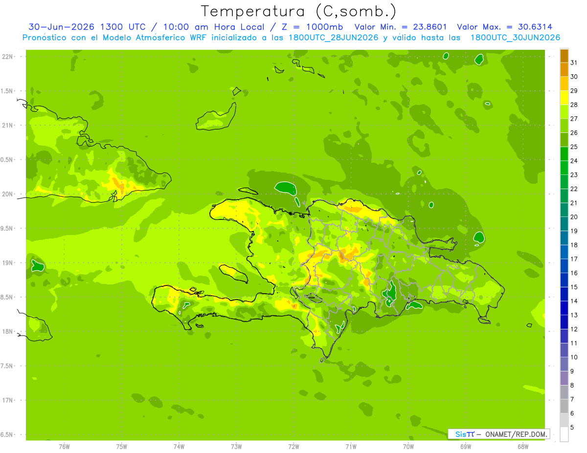Click the yellow legend swatch between 28 and 29
The width and height of the screenshot is (587, 453).
point(564,98)
